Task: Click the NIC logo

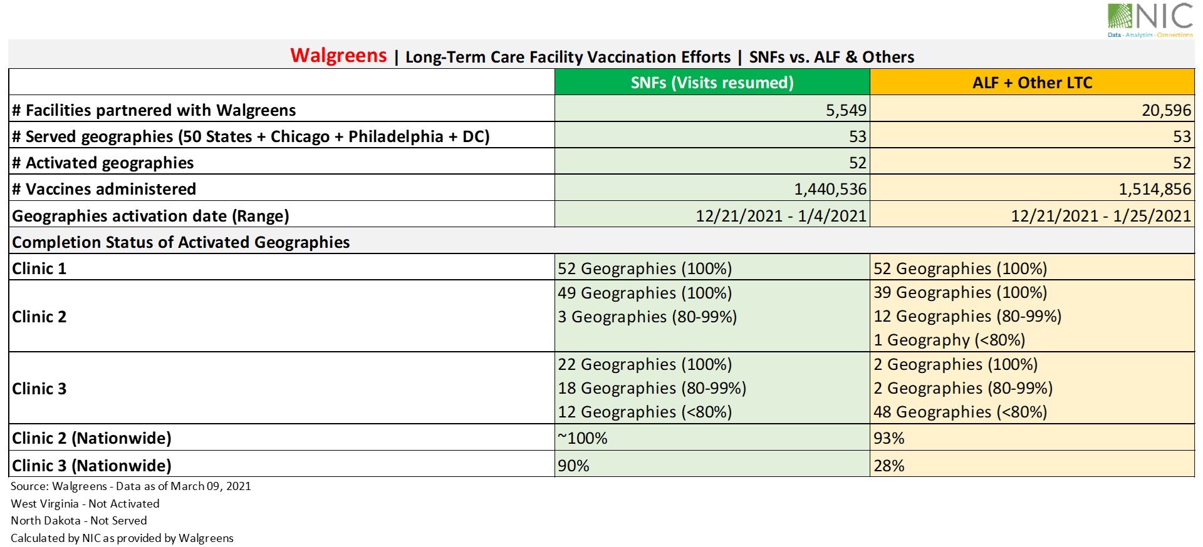Action: (1150, 20)
